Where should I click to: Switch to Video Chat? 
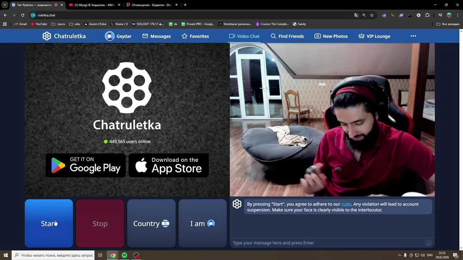point(244,36)
